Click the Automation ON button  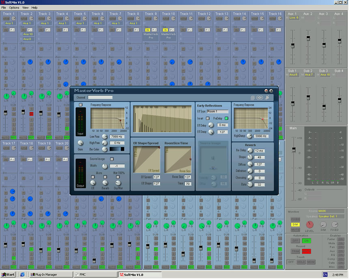(x=306, y=241)
